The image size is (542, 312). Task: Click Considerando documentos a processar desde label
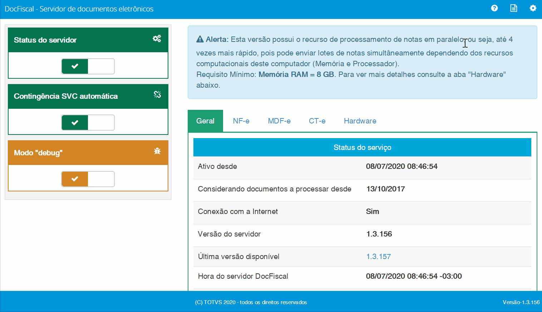pos(275,189)
